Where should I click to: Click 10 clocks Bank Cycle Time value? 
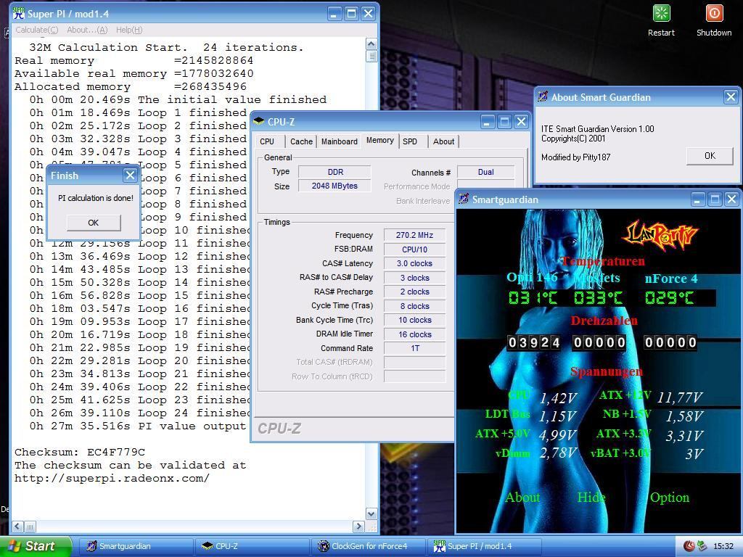pyautogui.click(x=414, y=320)
